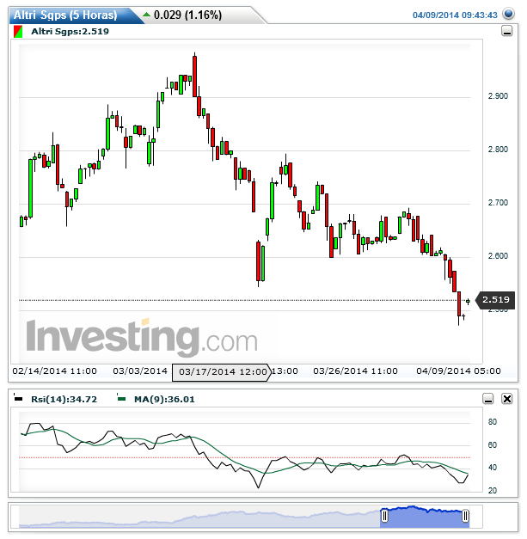The width and height of the screenshot is (527, 539).
Task: Click the 2.900 price axis label
Action: pyautogui.click(x=498, y=96)
